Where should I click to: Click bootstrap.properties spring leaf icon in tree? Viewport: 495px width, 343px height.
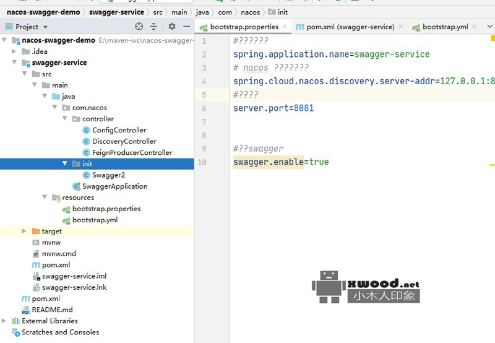(66, 209)
